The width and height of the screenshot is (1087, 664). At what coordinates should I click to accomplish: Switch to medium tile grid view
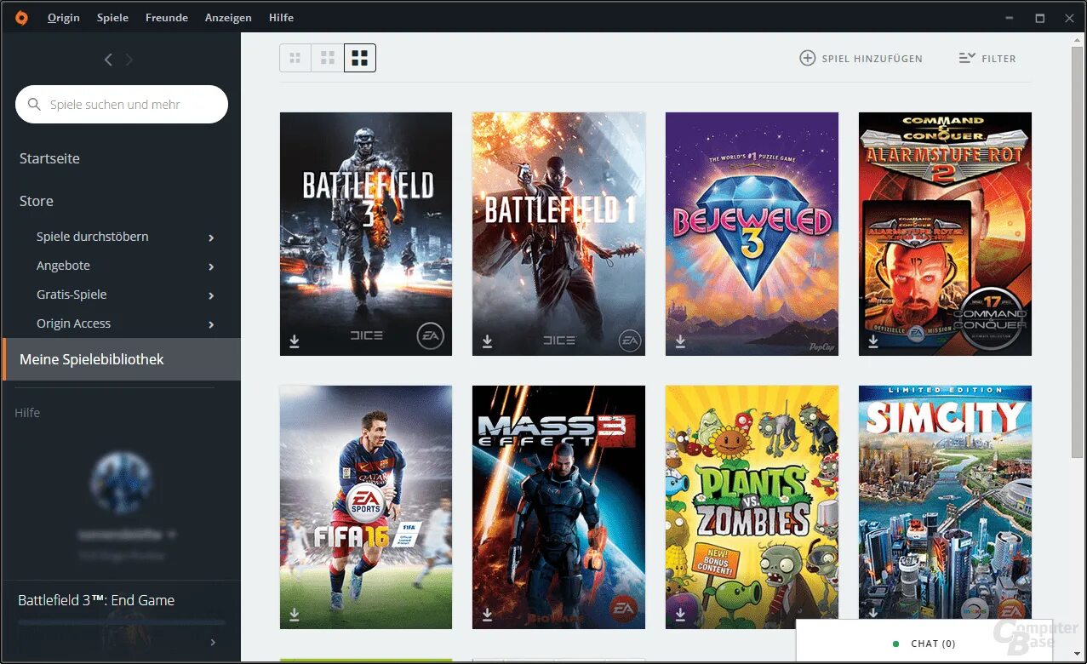coord(328,58)
